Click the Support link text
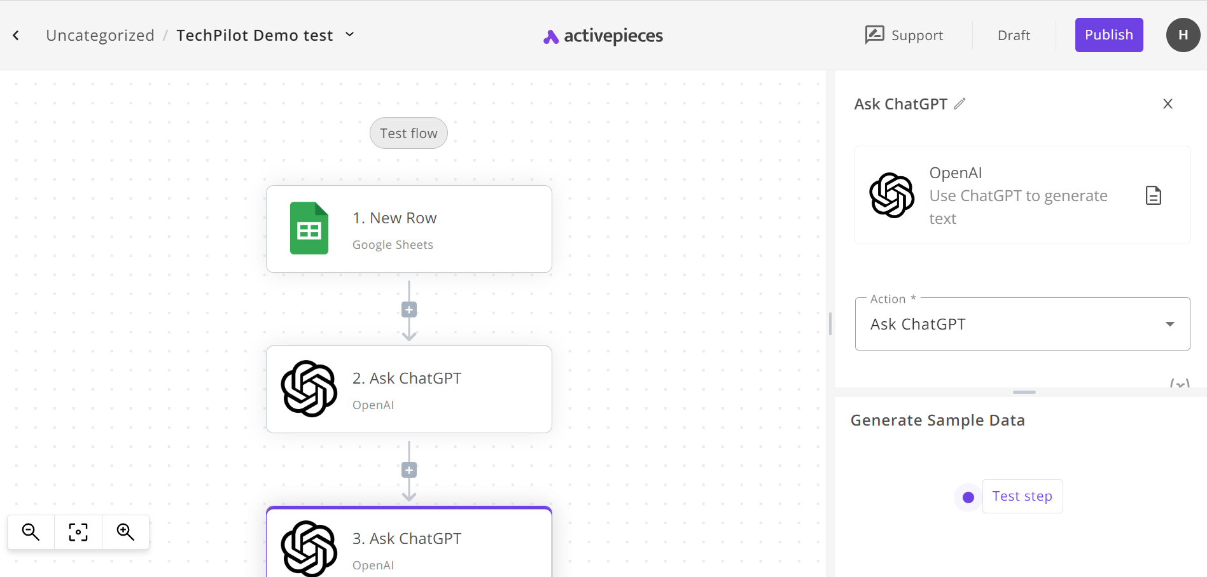Viewport: 1207px width, 577px height. point(917,36)
